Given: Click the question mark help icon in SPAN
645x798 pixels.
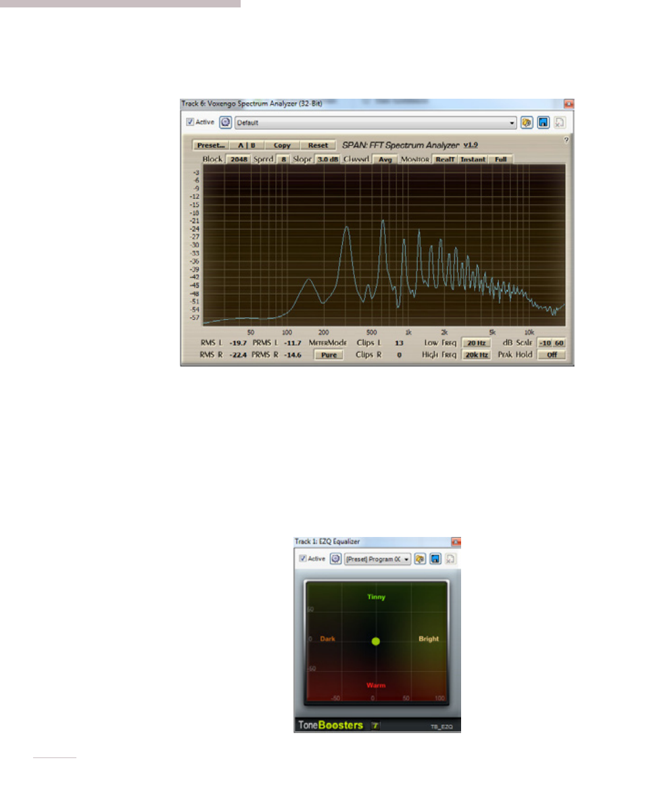Looking at the screenshot, I should (566, 140).
